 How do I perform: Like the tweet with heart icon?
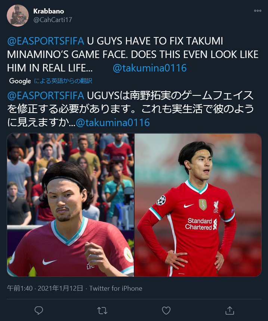[166, 311]
